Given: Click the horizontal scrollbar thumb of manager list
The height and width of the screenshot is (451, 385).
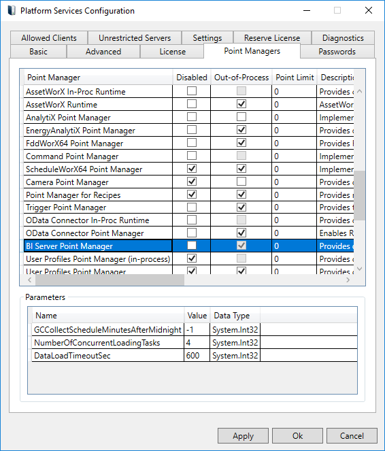Looking at the screenshot, I should click(110, 280).
